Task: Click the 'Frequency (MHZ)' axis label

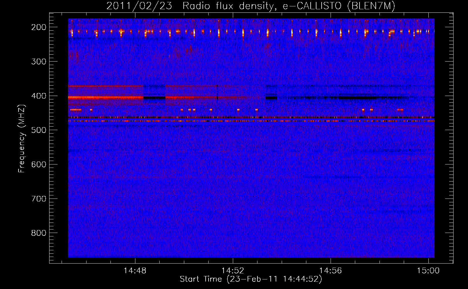Action: click(22, 139)
